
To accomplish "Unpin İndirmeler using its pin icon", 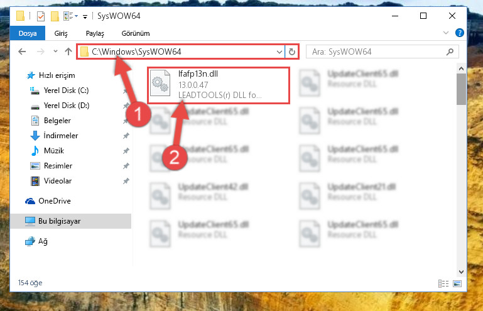I will pyautogui.click(x=126, y=136).
